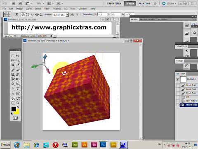Select the Custom Shape tool

(18, 93)
